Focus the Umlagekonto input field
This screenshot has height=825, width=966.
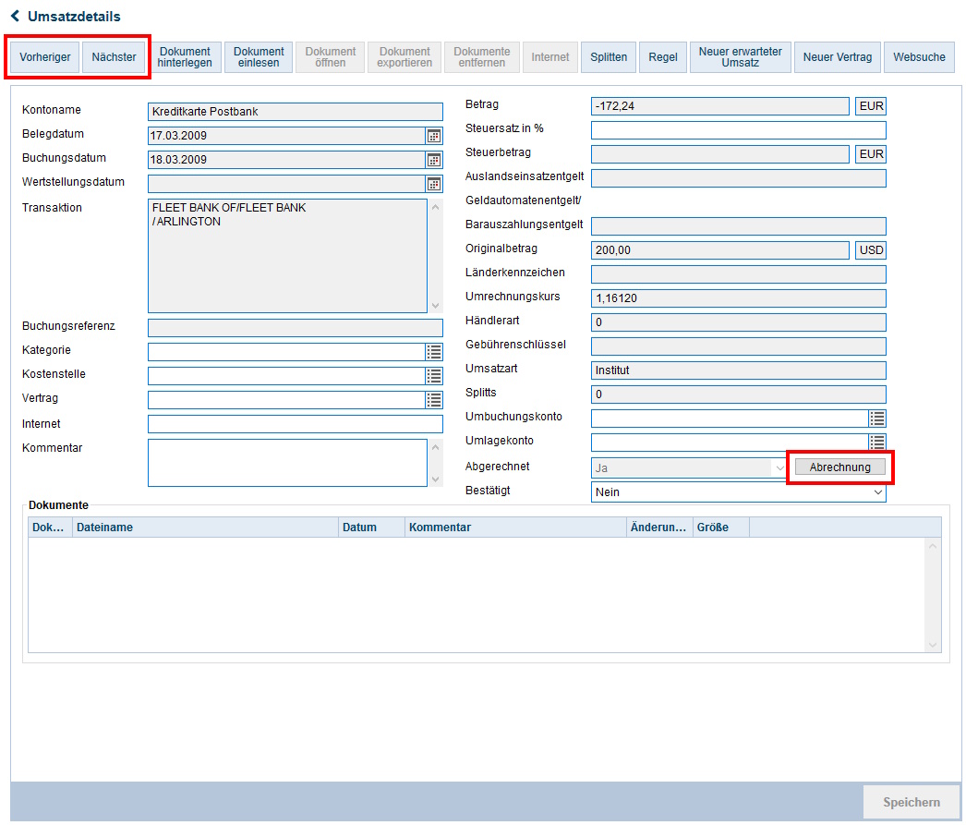pyautogui.click(x=730, y=443)
